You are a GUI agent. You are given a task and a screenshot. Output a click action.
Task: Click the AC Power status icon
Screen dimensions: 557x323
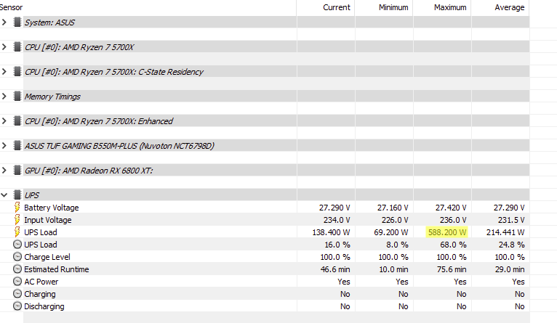17,282
